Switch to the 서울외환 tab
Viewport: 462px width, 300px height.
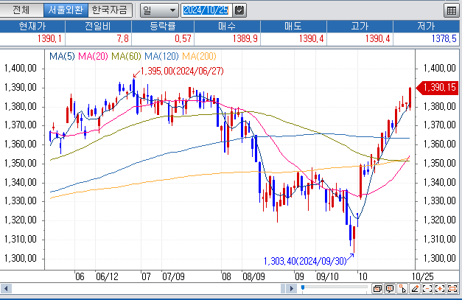click(x=65, y=10)
